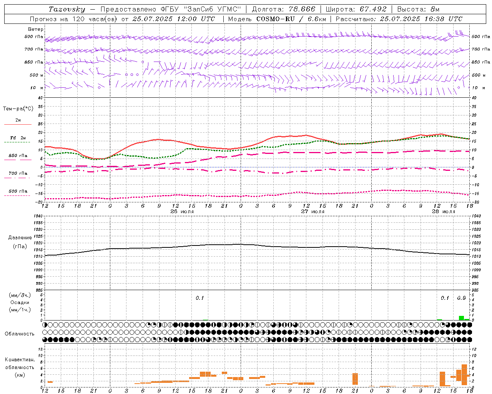Click the green dashed line sample under 'Td 2м'

pyautogui.click(x=17, y=142)
